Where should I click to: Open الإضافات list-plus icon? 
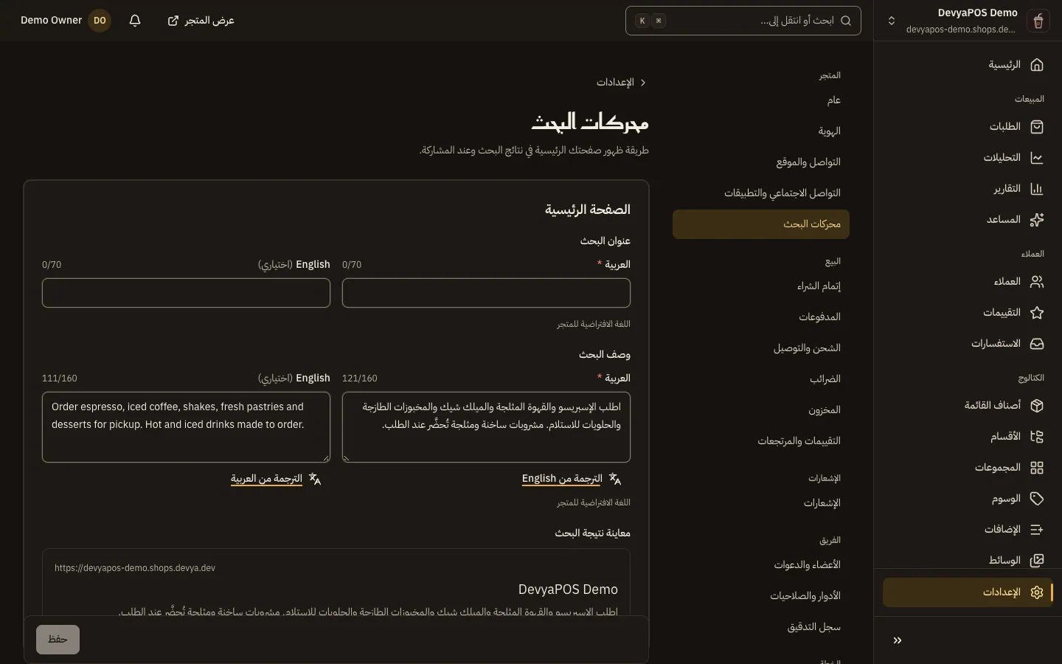(x=1037, y=530)
